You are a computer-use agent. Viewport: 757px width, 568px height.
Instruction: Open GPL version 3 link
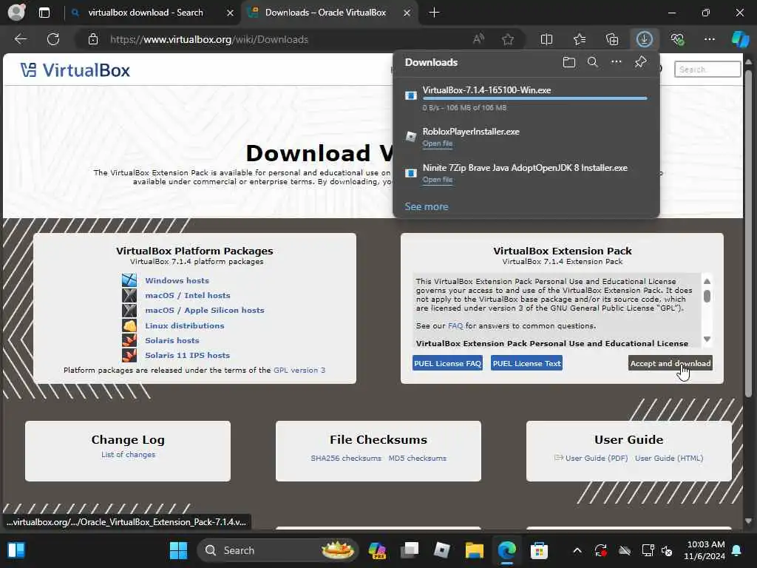pos(299,370)
